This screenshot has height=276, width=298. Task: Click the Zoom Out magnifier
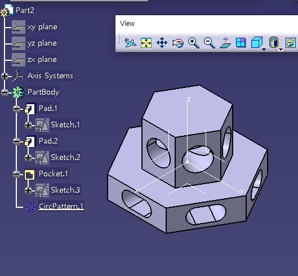(x=210, y=43)
